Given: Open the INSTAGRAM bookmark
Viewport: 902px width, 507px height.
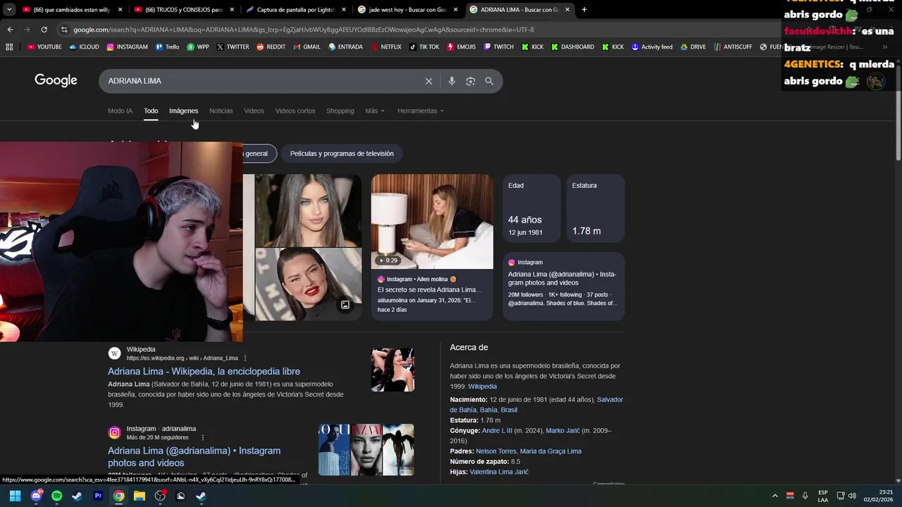Looking at the screenshot, I should click(128, 47).
